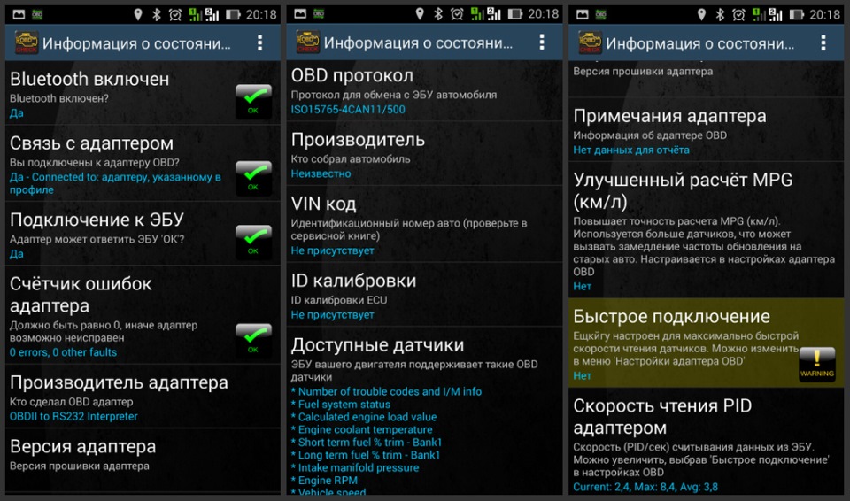This screenshot has width=850, height=501.
Task: Select the Быстрое подключение highlighted entry
Action: (x=707, y=343)
